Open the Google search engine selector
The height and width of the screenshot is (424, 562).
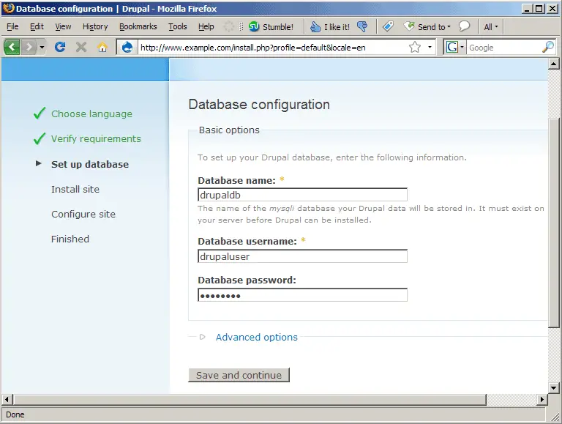pyautogui.click(x=455, y=47)
